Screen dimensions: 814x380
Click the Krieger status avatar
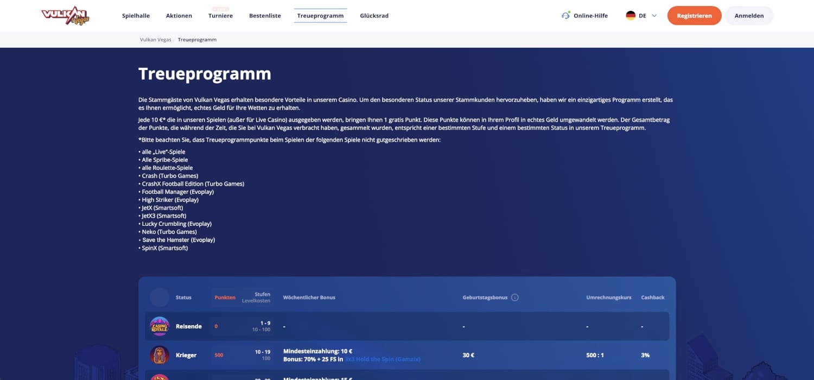[160, 355]
